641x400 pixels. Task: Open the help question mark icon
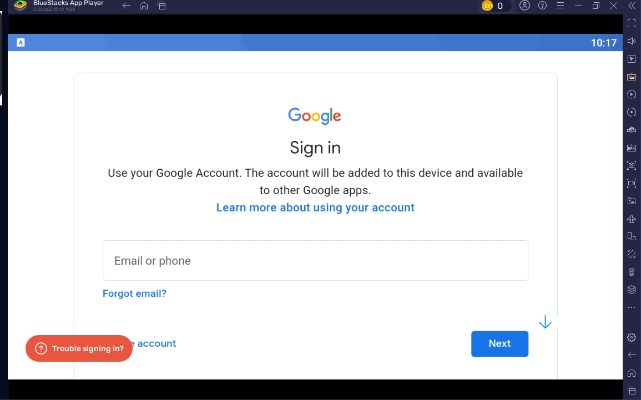[x=542, y=6]
